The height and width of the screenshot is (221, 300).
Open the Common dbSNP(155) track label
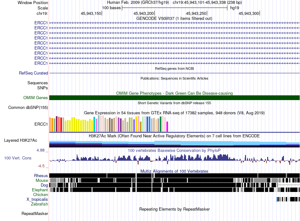tap(28, 108)
